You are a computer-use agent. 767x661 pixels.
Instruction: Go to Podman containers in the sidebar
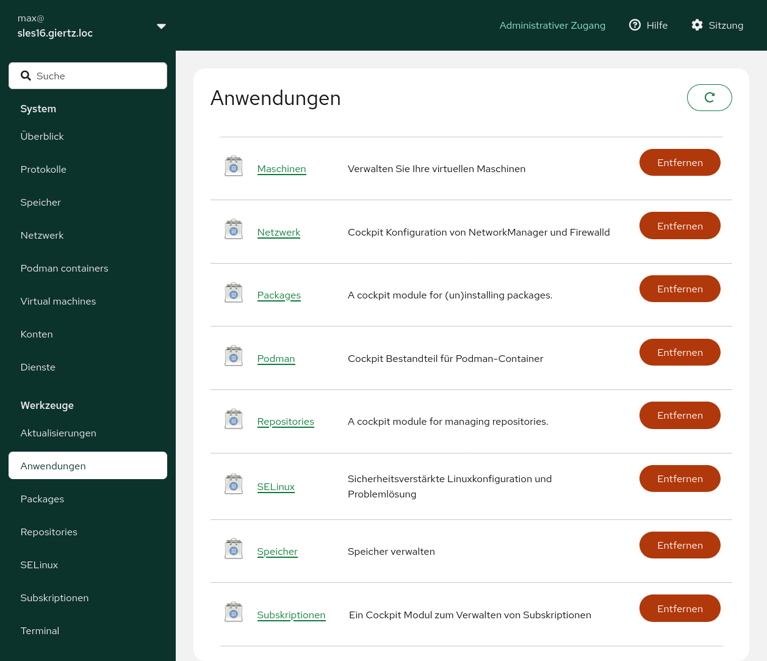click(64, 268)
